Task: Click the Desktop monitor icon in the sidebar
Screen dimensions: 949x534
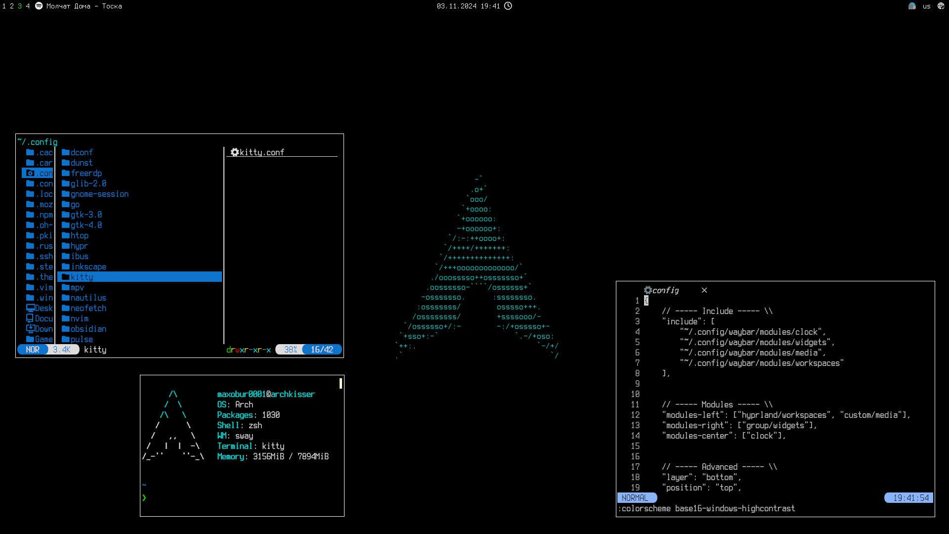Action: (30, 308)
